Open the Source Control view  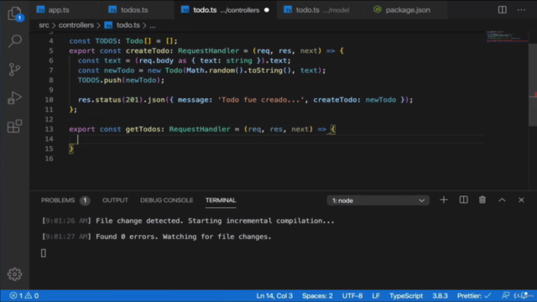pos(15,70)
